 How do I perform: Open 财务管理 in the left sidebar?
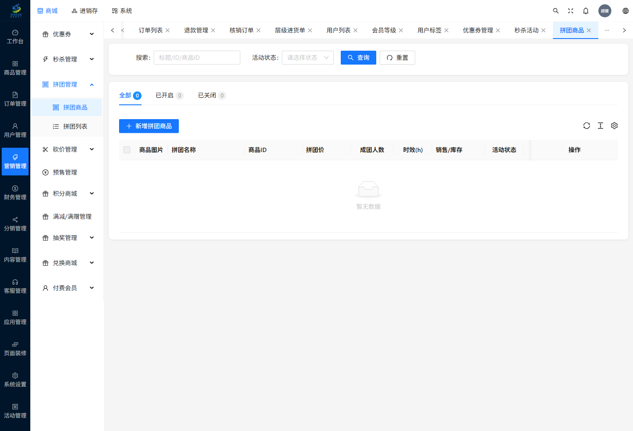(15, 193)
